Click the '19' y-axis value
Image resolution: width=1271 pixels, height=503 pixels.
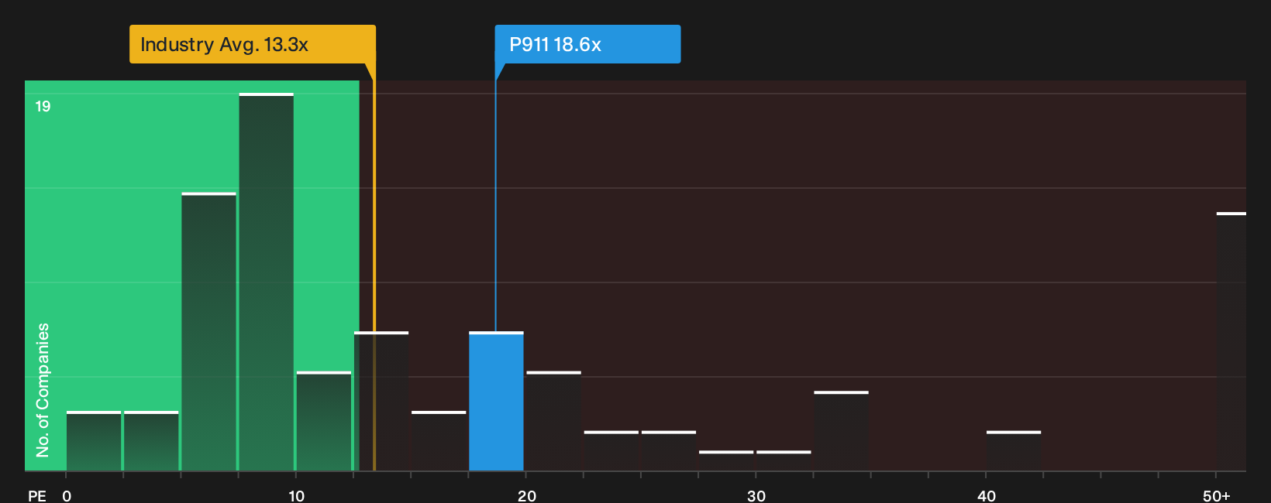[43, 106]
